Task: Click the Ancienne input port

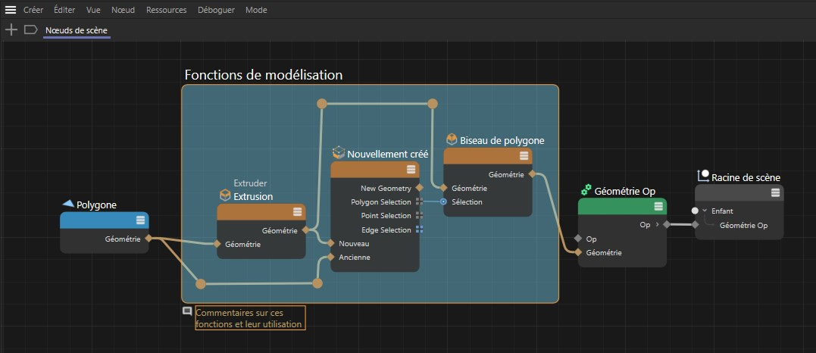Action: [330, 257]
